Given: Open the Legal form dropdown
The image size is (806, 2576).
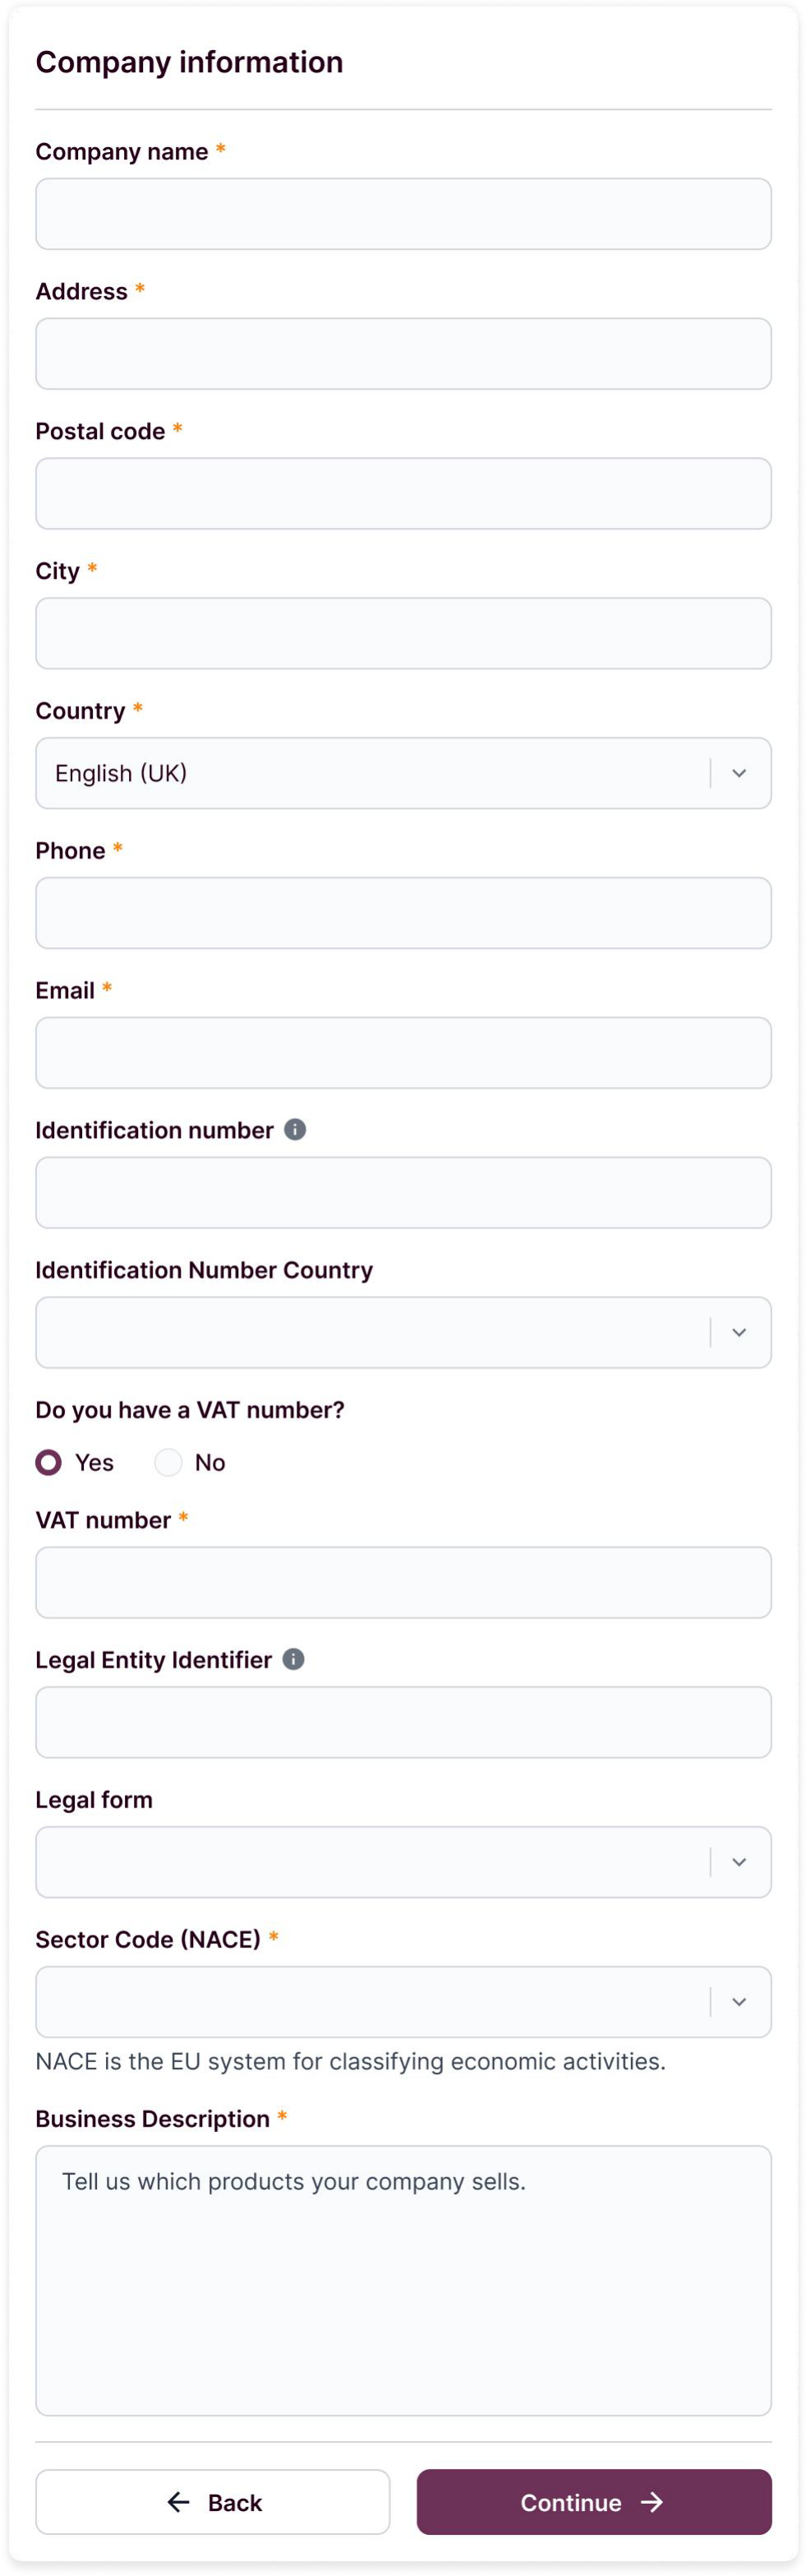Looking at the screenshot, I should click(x=403, y=1862).
